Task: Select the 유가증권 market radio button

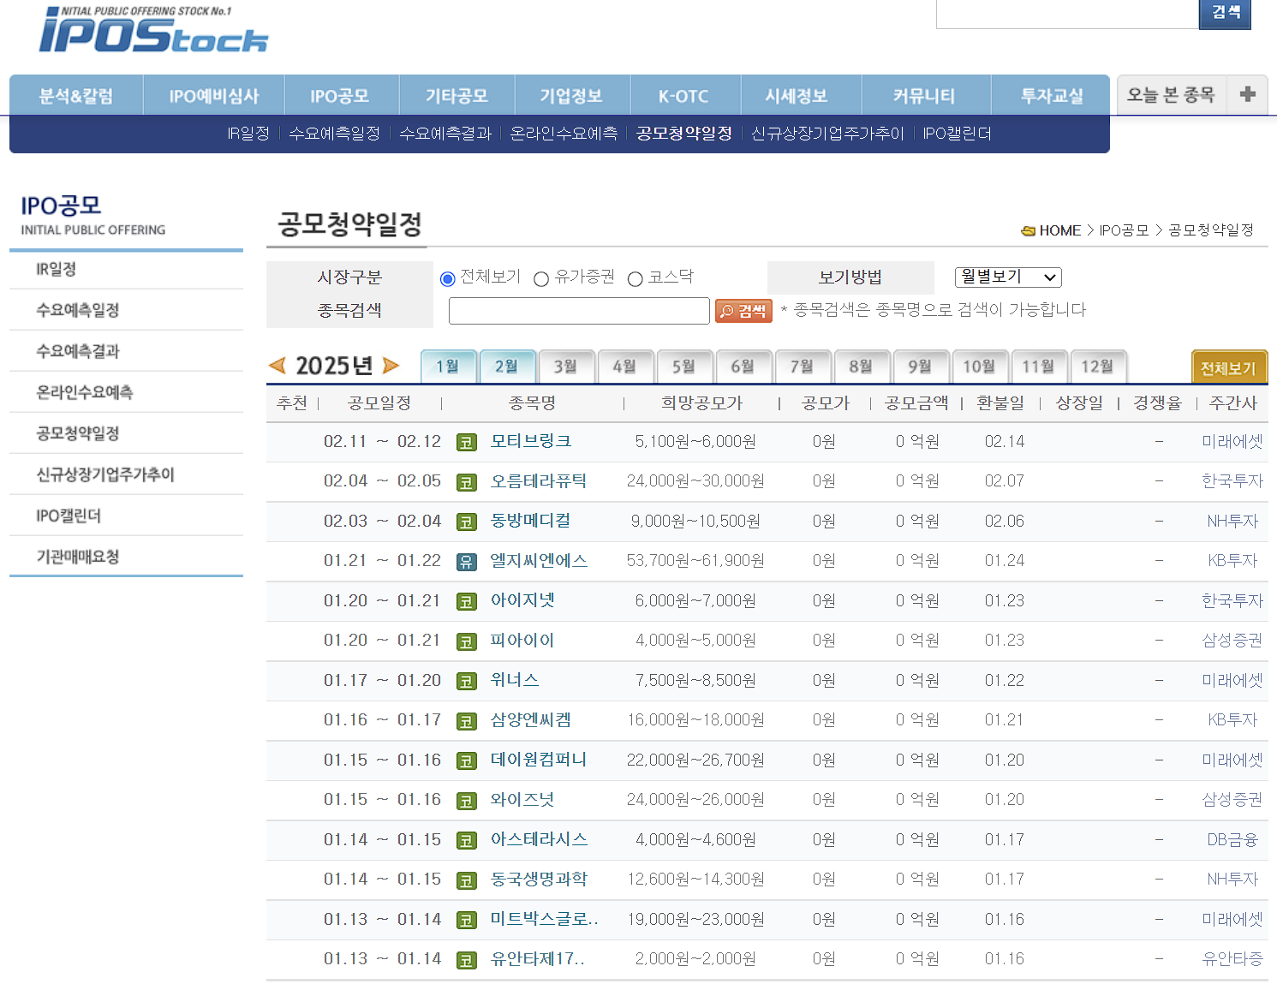Action: click(541, 277)
